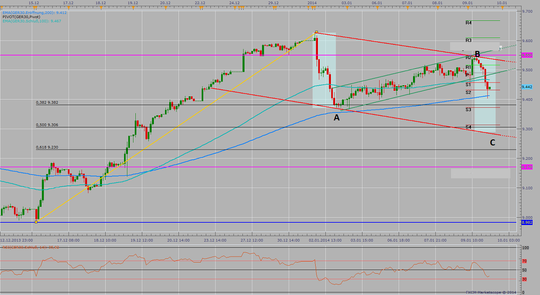Select the S3 support level label
Screen dimensions: 540x295
(x=467, y=109)
